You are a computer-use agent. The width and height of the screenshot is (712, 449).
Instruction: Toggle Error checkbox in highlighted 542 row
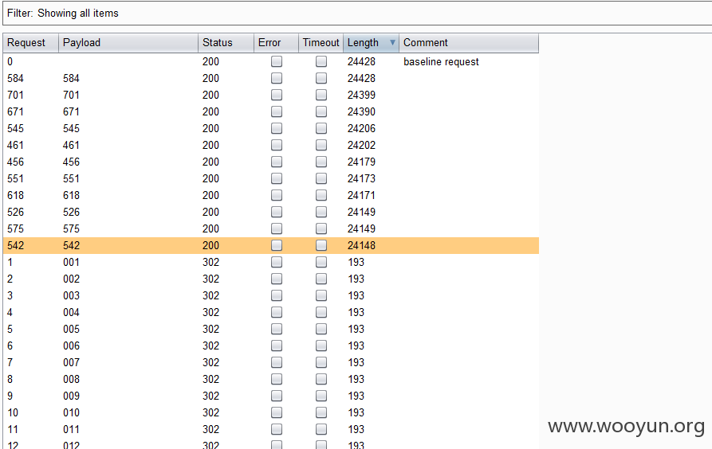pos(277,245)
